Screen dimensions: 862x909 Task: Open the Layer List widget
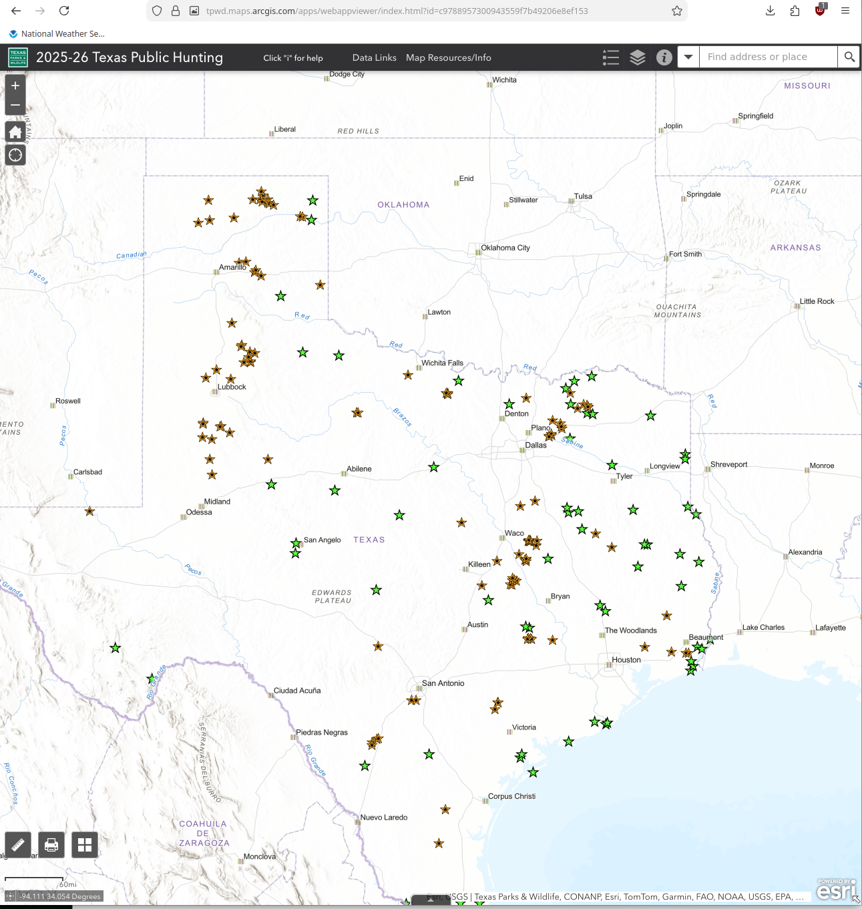pyautogui.click(x=638, y=57)
